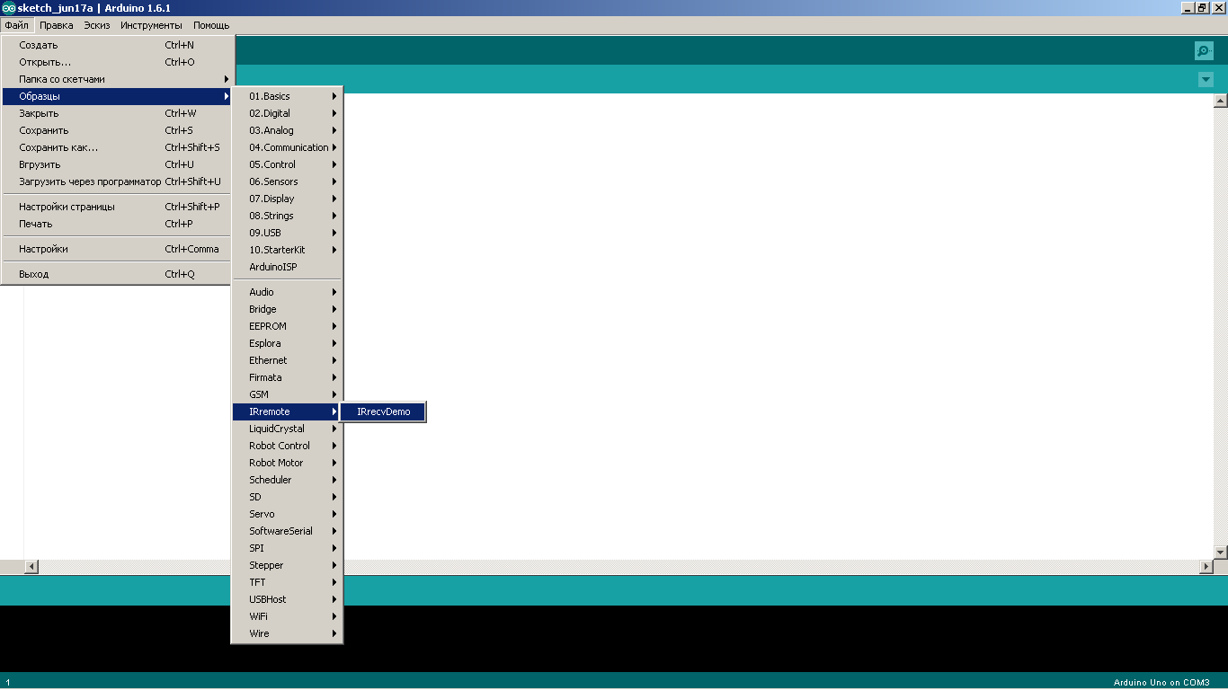Image resolution: width=1228 pixels, height=690 pixels.
Task: Open Настройки страницы entry
Action: [x=117, y=207]
